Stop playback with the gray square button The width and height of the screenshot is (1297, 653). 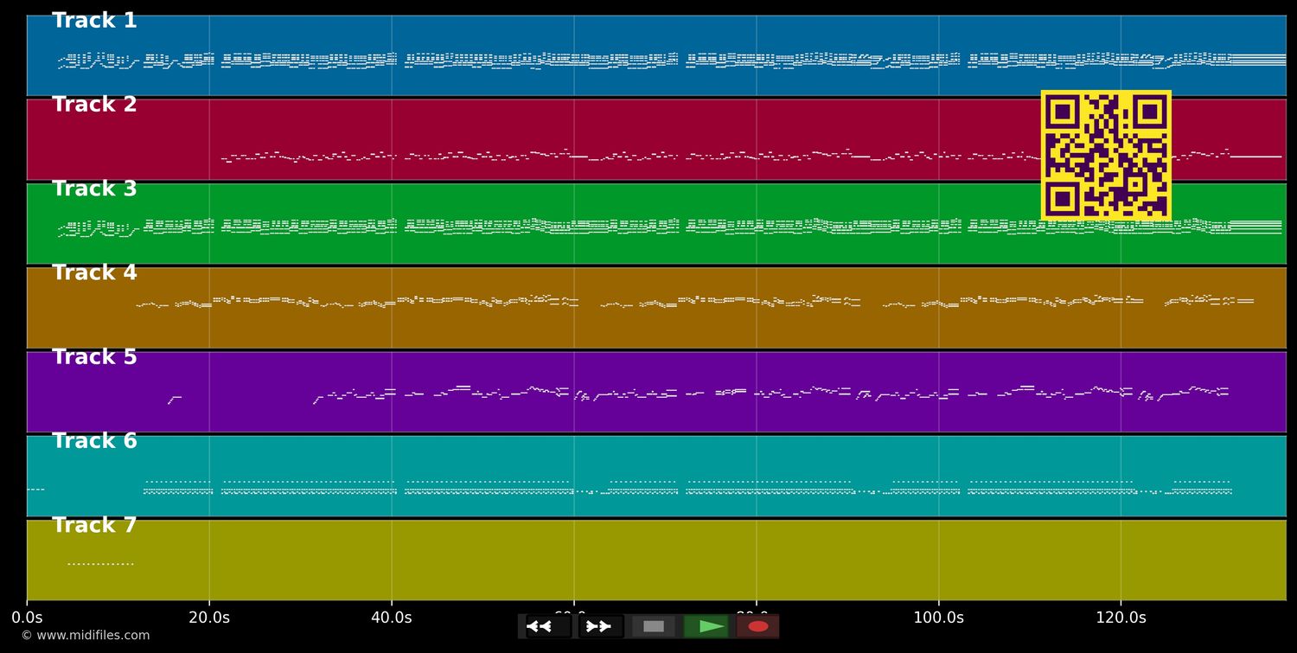[x=654, y=626]
